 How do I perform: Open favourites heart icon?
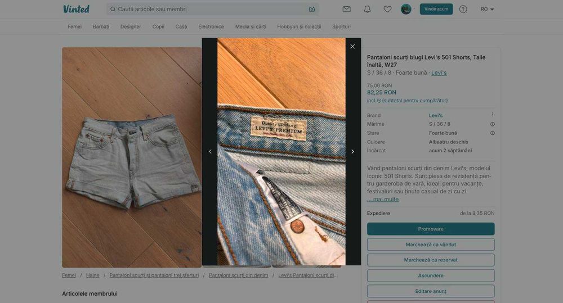(387, 10)
